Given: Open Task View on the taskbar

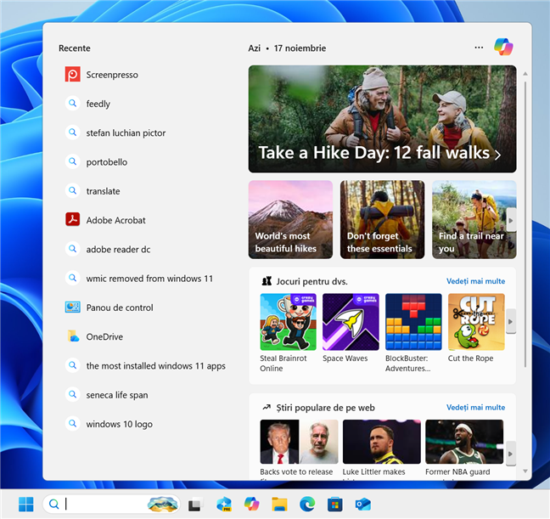Looking at the screenshot, I should [195, 505].
